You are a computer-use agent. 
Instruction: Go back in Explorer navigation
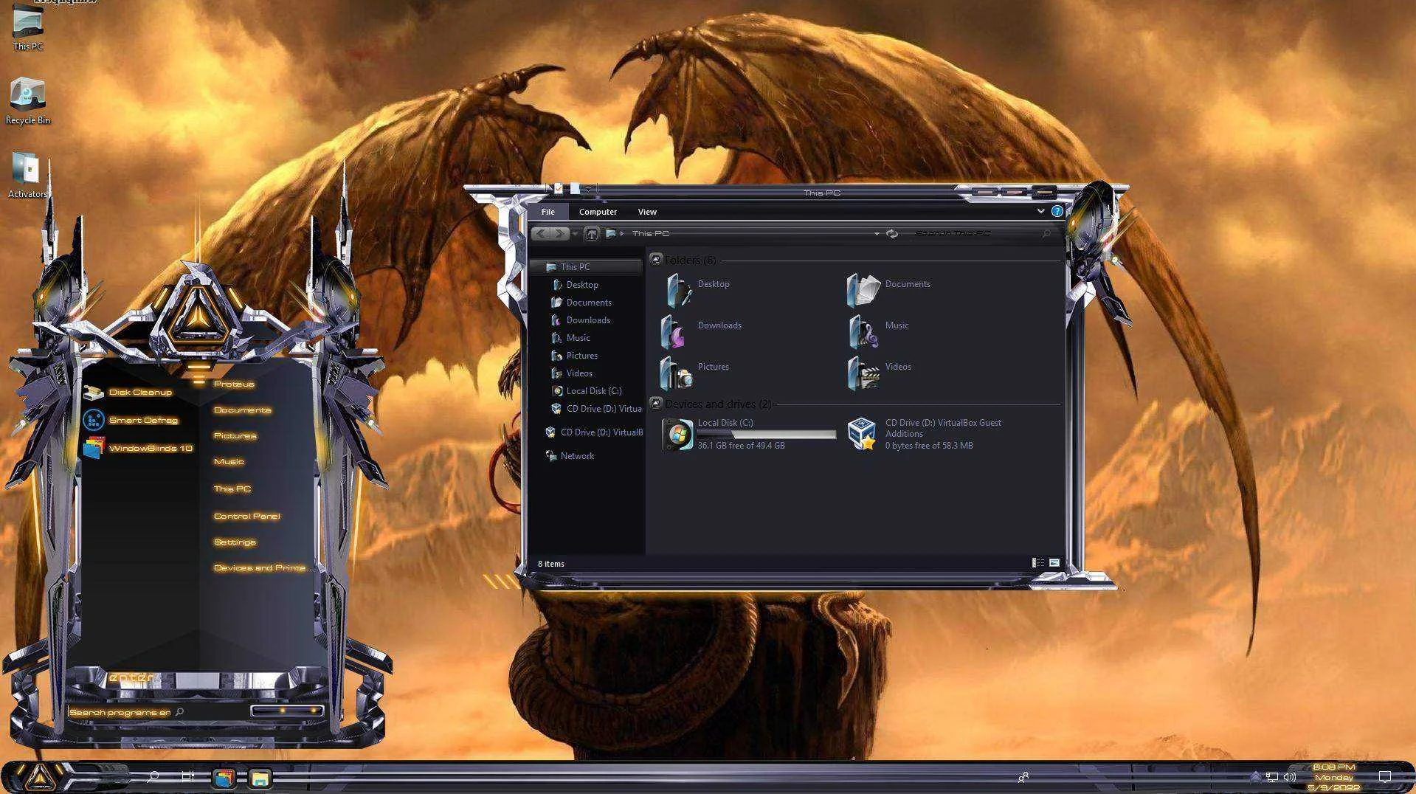541,233
